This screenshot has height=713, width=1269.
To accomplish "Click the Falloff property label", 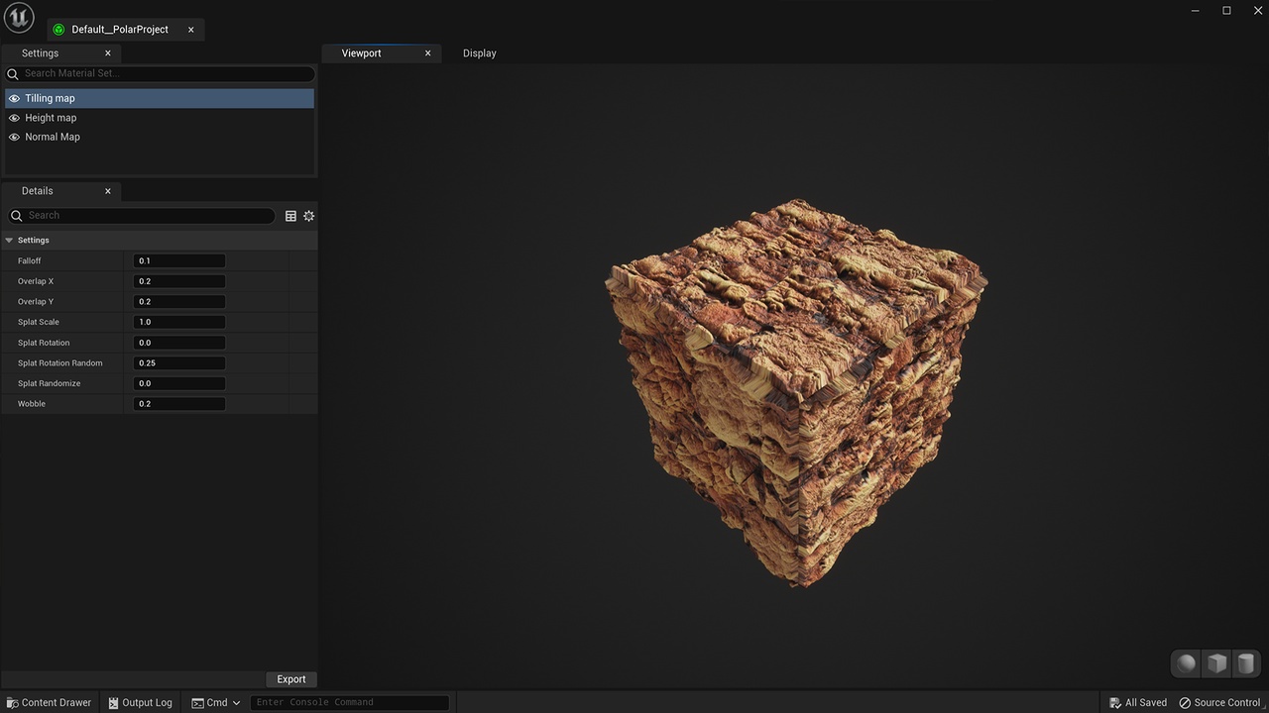I will coord(30,261).
